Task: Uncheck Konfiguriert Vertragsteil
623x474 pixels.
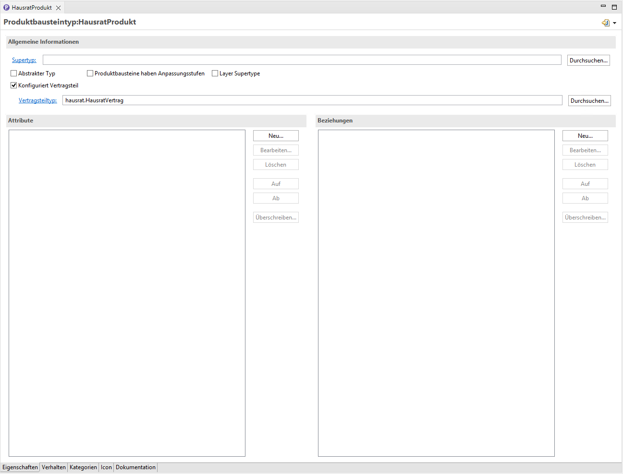Action: 14,85
